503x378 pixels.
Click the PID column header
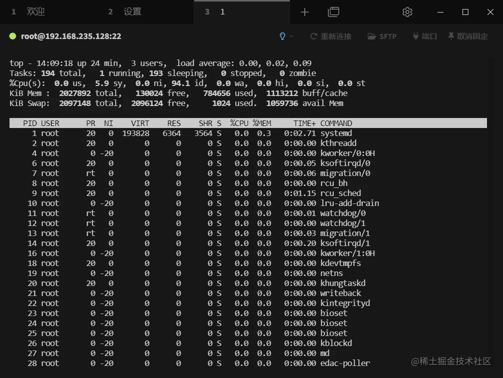pyautogui.click(x=30, y=123)
